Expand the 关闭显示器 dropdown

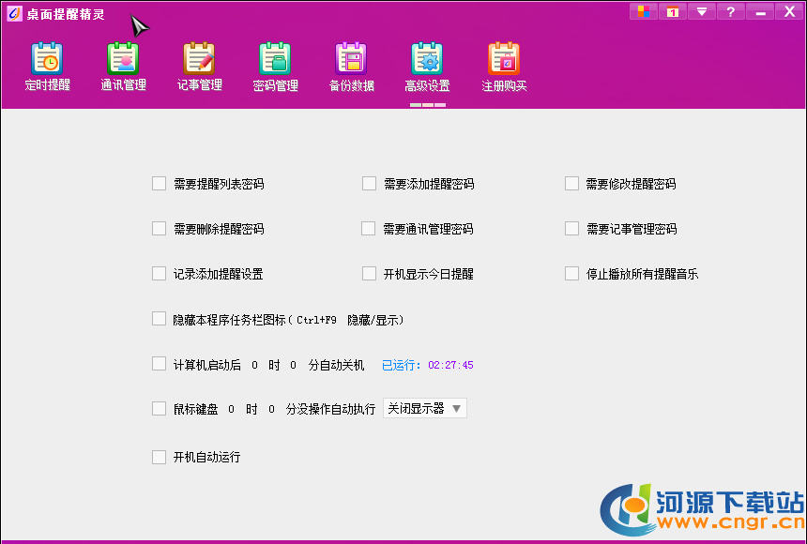point(424,409)
